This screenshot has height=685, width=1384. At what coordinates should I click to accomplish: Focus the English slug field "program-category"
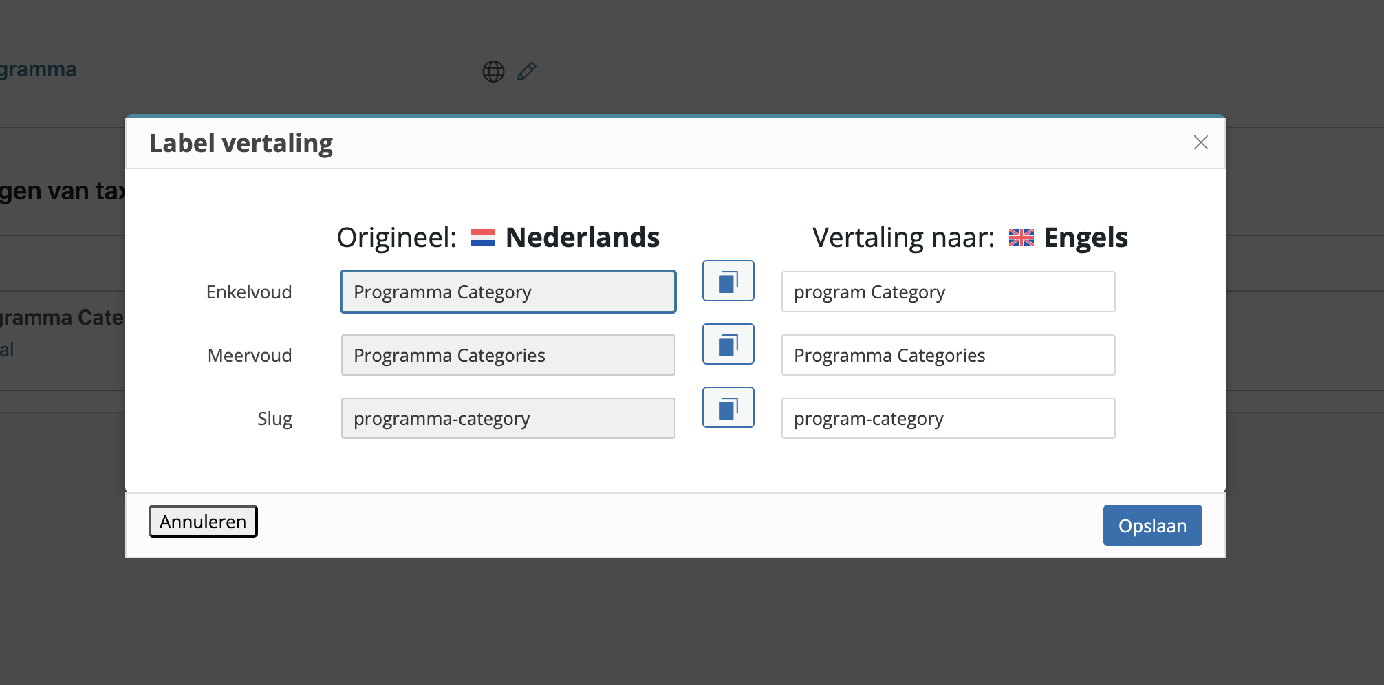coord(948,418)
